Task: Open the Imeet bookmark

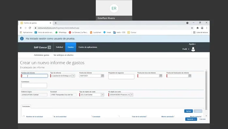Action: [107, 32]
